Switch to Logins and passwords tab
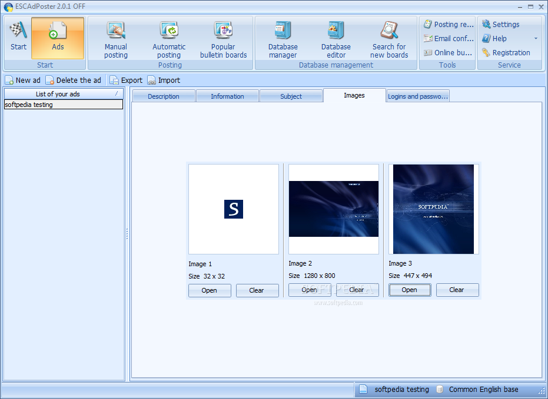 [x=418, y=96]
